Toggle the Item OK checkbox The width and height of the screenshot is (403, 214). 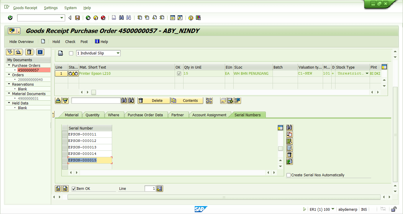point(74,189)
